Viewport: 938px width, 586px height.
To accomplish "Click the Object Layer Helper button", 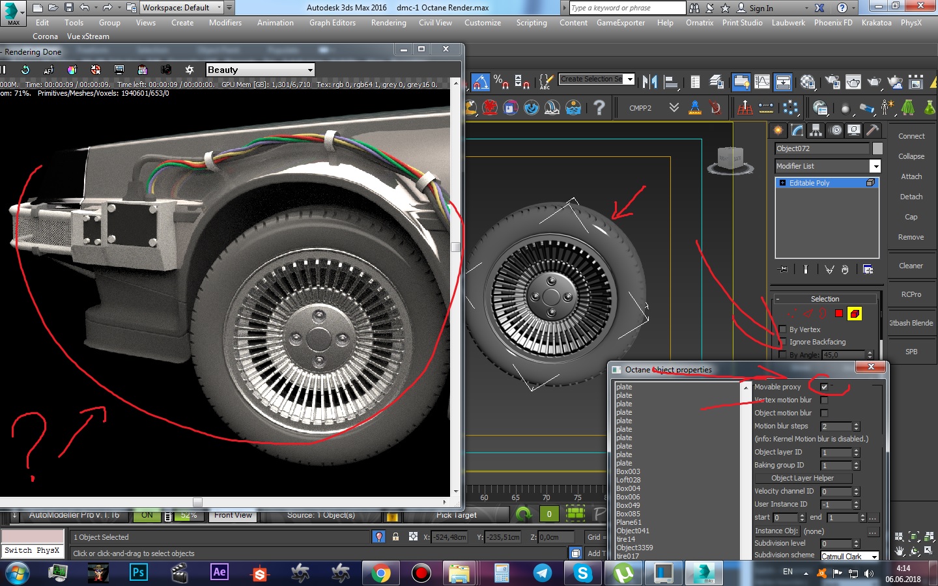I will [x=803, y=478].
